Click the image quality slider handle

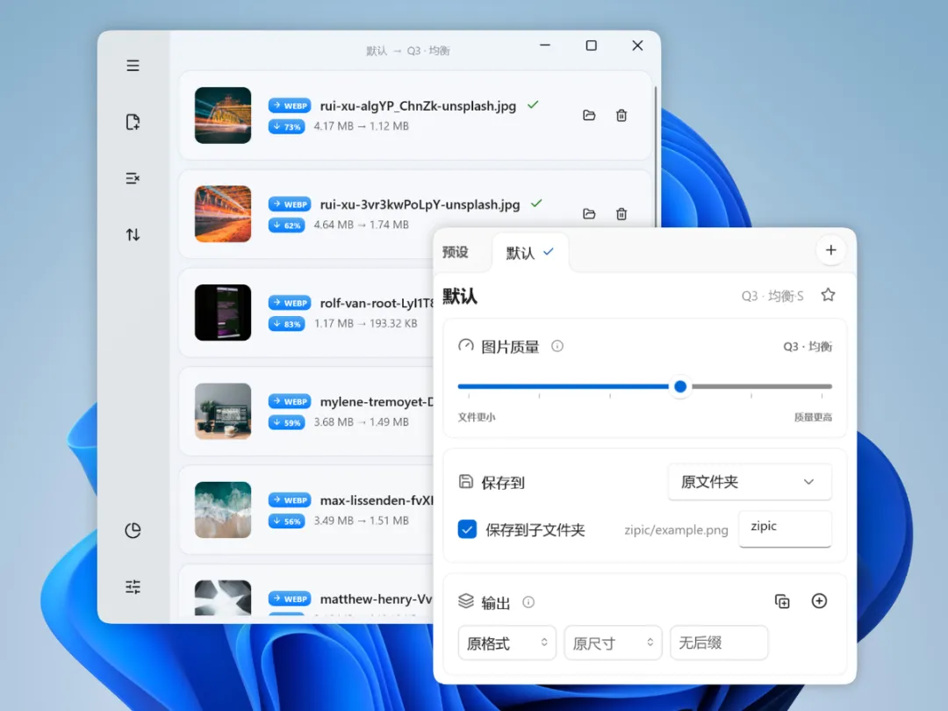(x=680, y=386)
